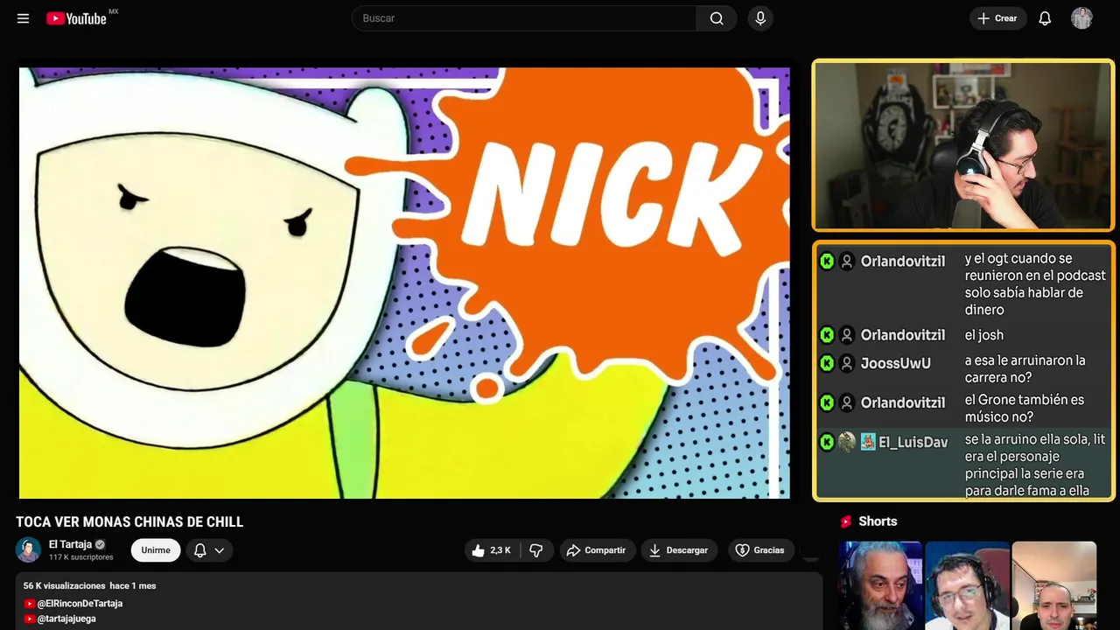The height and width of the screenshot is (630, 1120).
Task: Click the magnifier search button
Action: 717,18
